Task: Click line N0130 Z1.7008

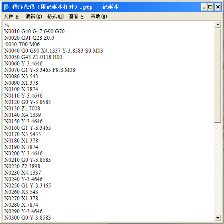Action: coord(22,108)
